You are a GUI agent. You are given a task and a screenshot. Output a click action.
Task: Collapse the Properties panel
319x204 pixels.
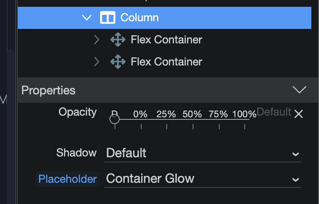tap(299, 90)
